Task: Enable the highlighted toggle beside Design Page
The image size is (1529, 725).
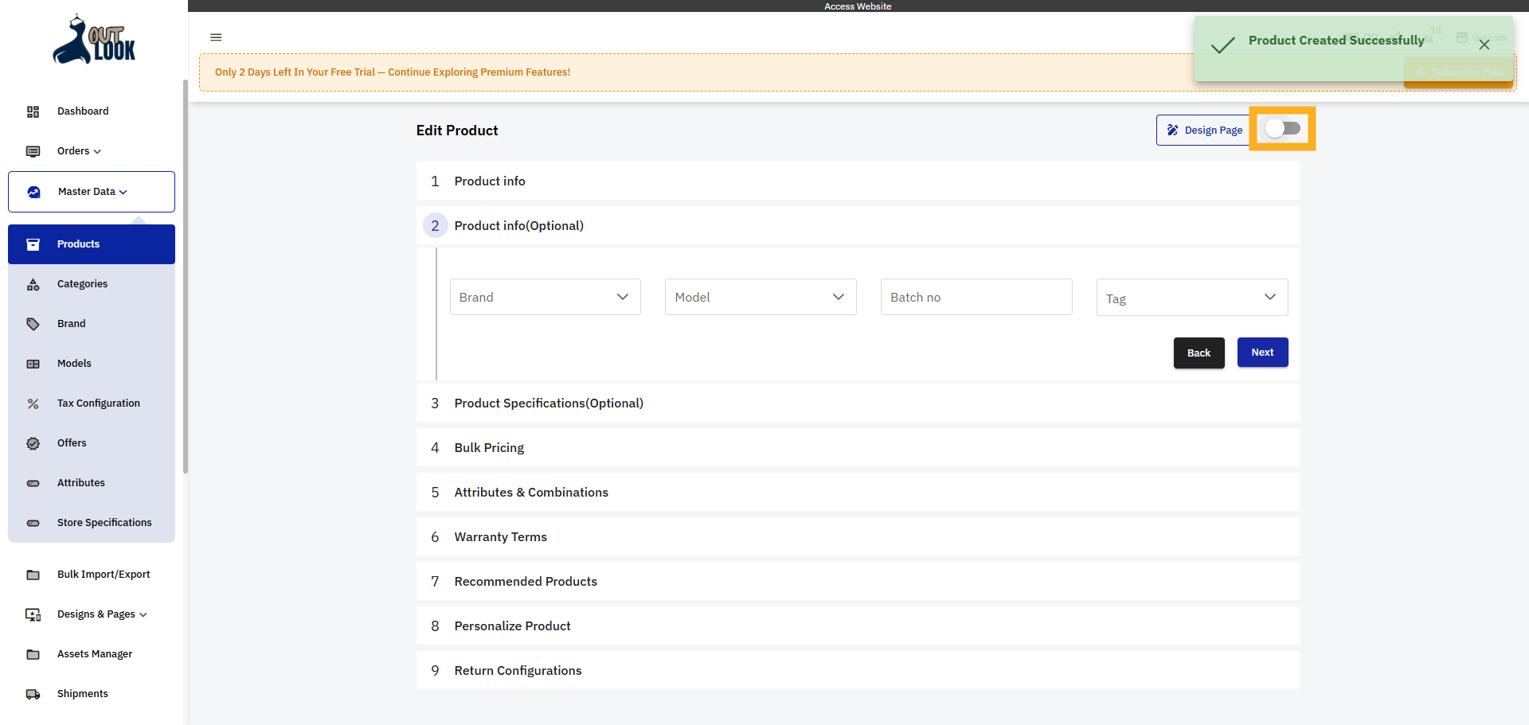Action: click(1282, 128)
